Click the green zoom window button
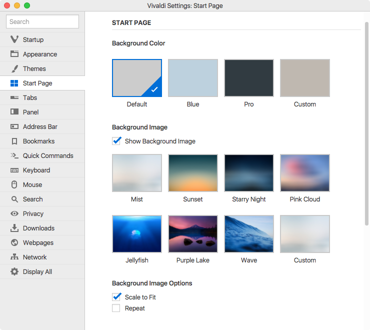Viewport: 370px width, 330px height. 27,5
